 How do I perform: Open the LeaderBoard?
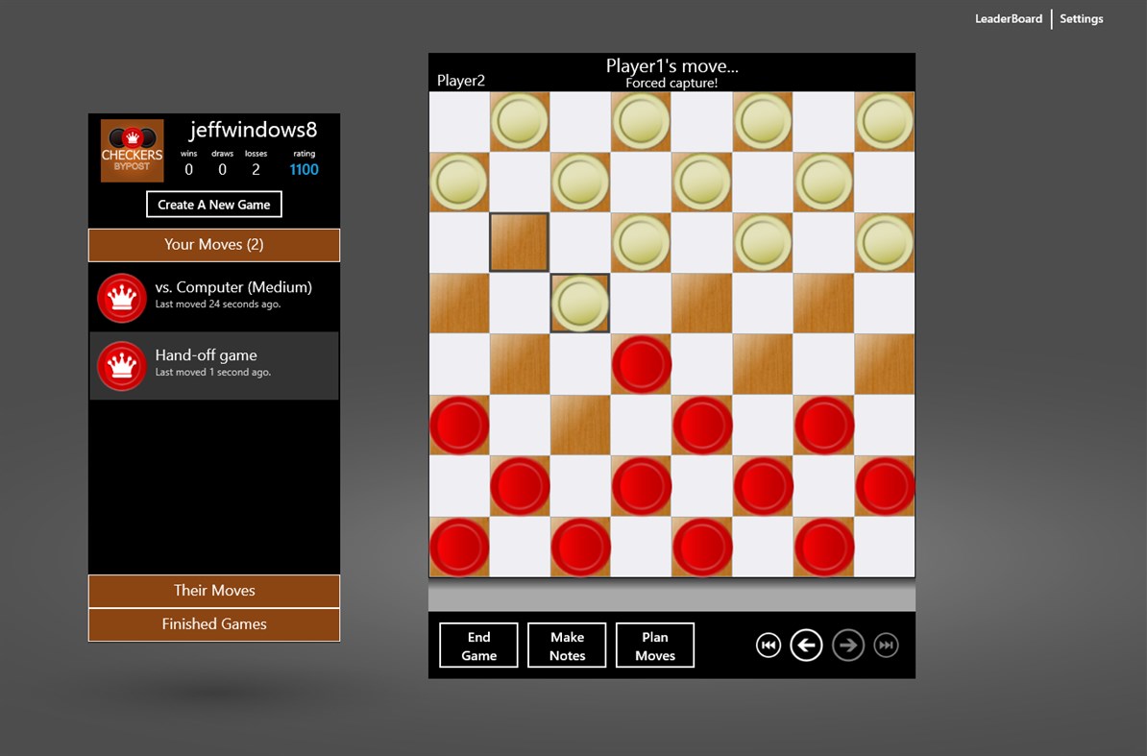pyautogui.click(x=1009, y=18)
